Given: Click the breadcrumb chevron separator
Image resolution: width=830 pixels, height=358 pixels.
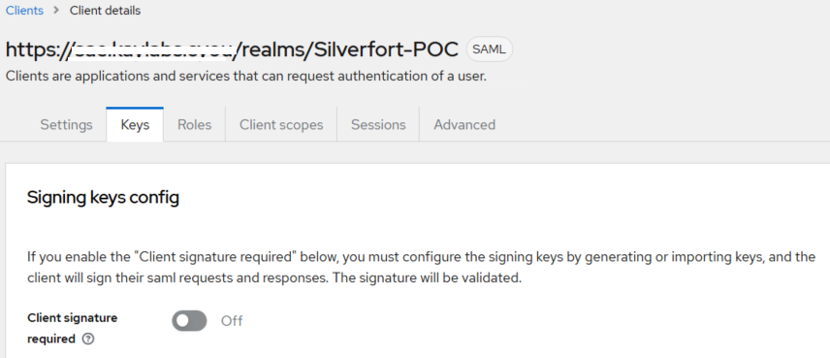Looking at the screenshot, I should click(56, 11).
